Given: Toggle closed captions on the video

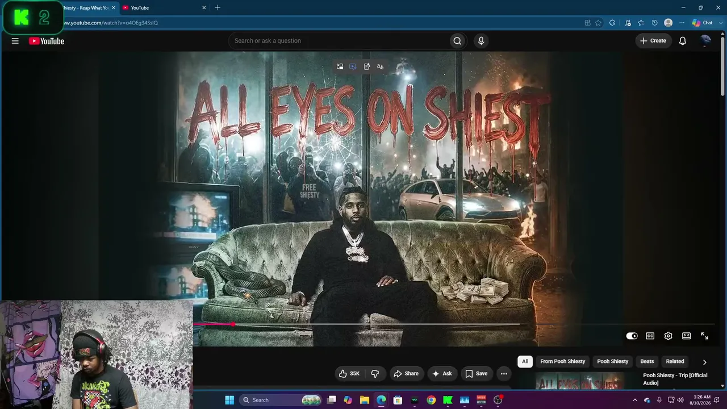Looking at the screenshot, I should click(650, 336).
